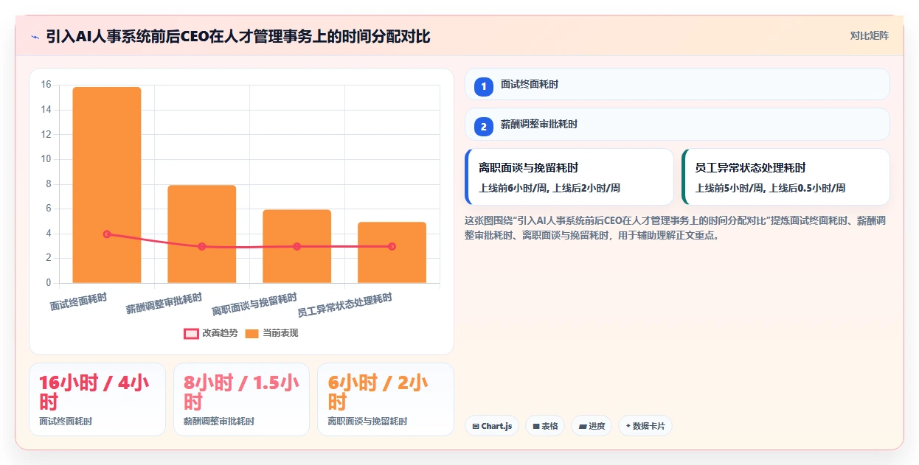Open the 面试终面耗时 list row

pos(677,84)
